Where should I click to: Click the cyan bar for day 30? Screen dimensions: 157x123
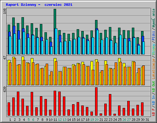point(144,48)
